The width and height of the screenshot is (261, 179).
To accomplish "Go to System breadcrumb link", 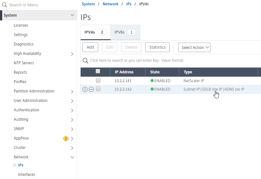I will (88, 4).
